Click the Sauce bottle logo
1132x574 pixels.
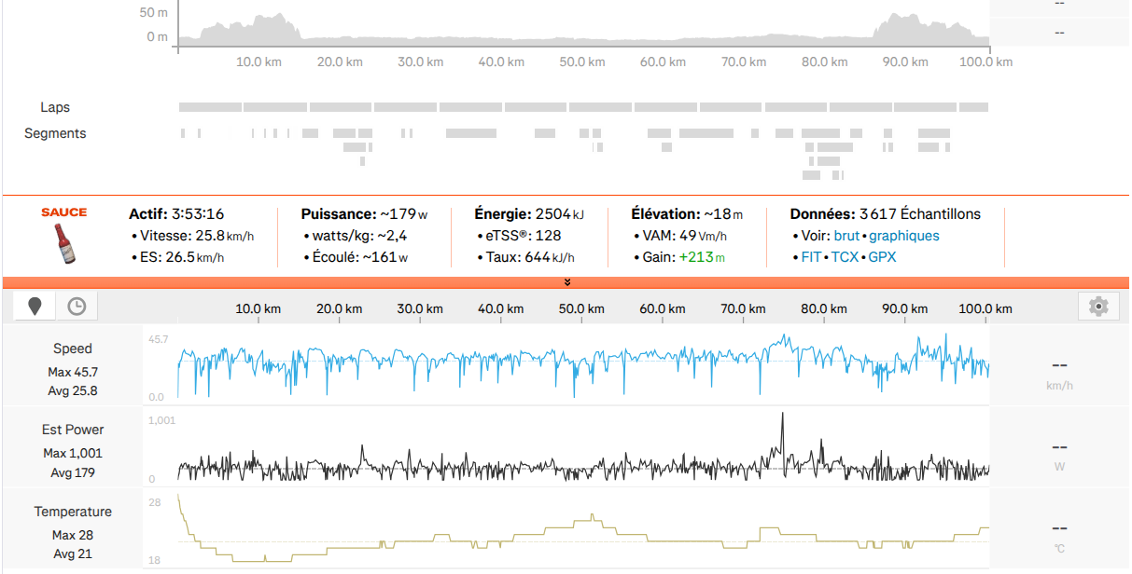tap(64, 236)
